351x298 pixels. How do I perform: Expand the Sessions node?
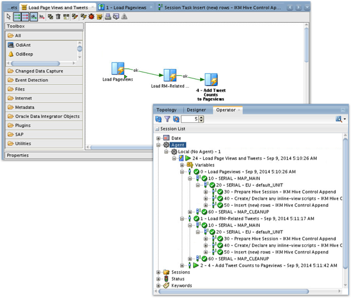[x=159, y=272]
